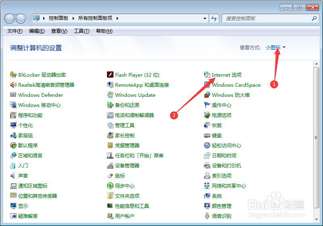The width and height of the screenshot is (323, 226).
Task: Click the Back navigation button
Action: click(x=9, y=19)
